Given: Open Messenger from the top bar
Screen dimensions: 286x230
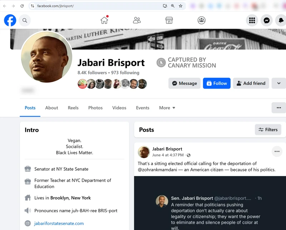Looking at the screenshot, I should point(266,20).
